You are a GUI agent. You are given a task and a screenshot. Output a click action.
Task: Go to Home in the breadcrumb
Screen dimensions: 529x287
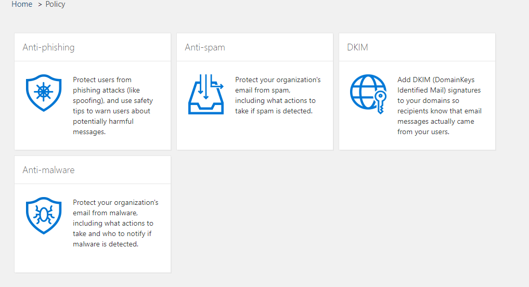[22, 4]
